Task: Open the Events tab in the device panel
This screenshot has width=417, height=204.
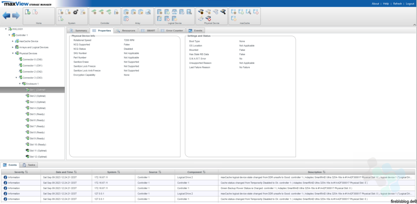Action: pos(195,31)
